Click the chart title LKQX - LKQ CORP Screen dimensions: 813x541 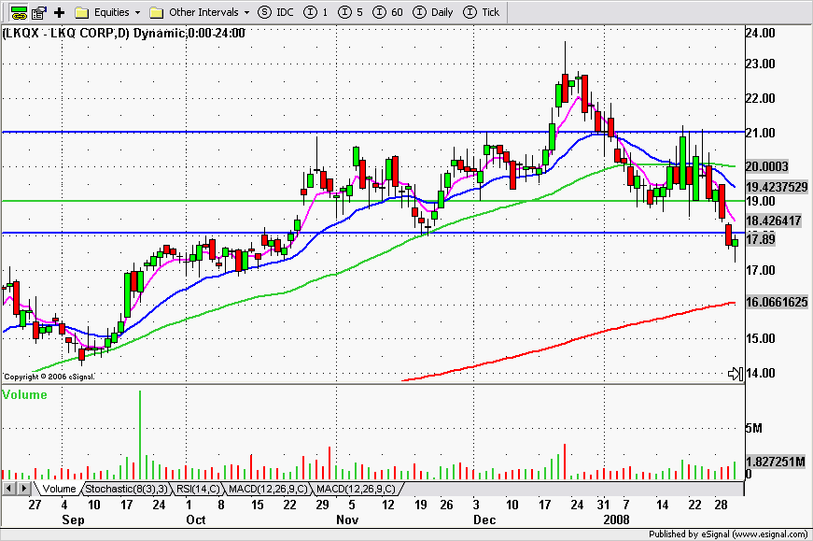(123, 33)
